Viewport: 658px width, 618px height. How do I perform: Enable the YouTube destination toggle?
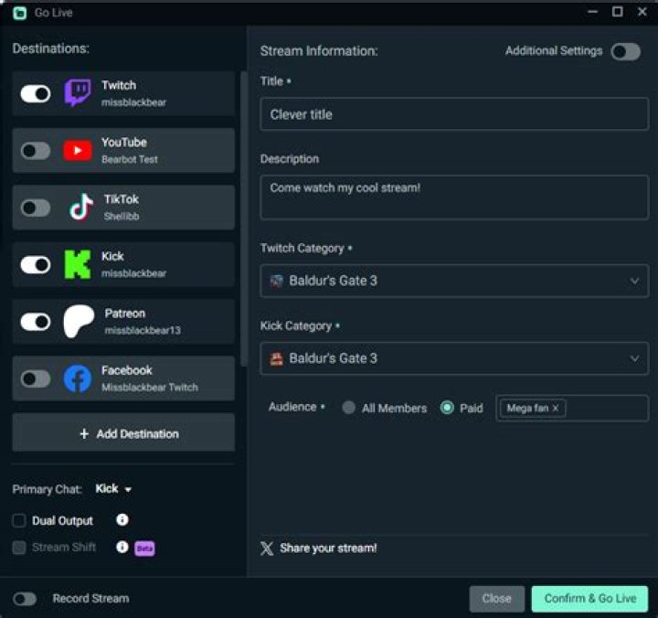[x=36, y=151]
